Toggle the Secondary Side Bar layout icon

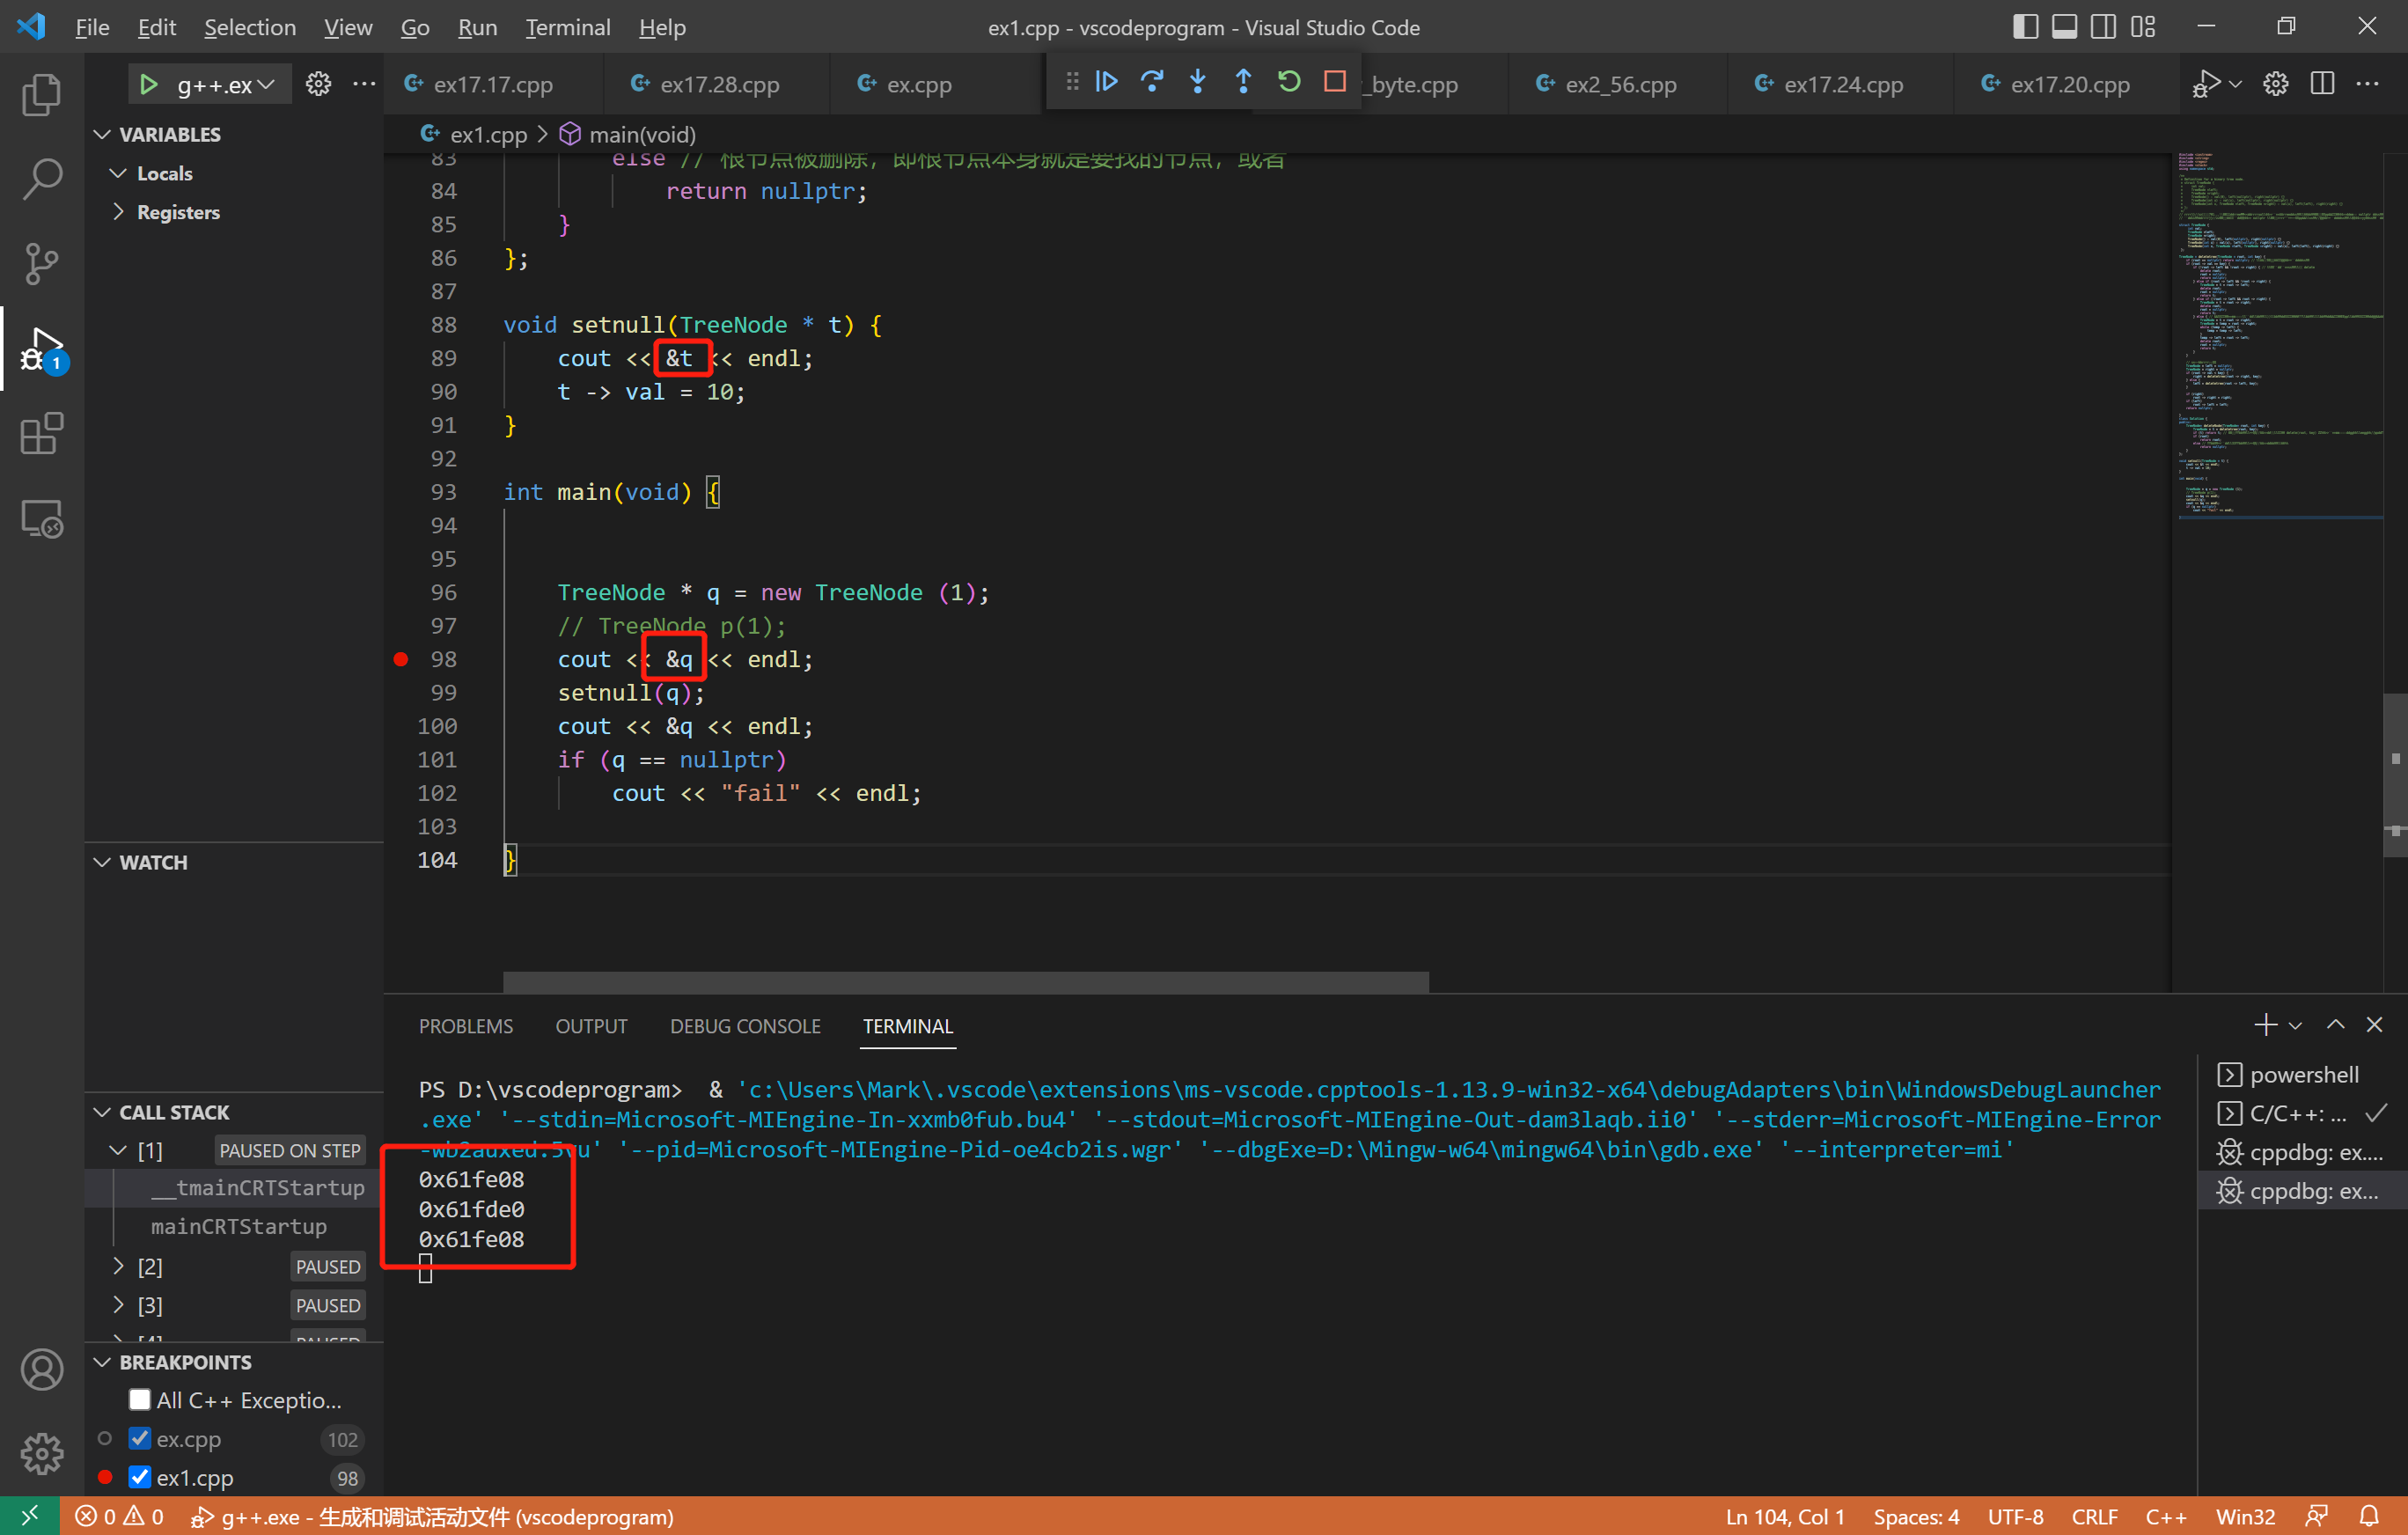tap(2103, 27)
